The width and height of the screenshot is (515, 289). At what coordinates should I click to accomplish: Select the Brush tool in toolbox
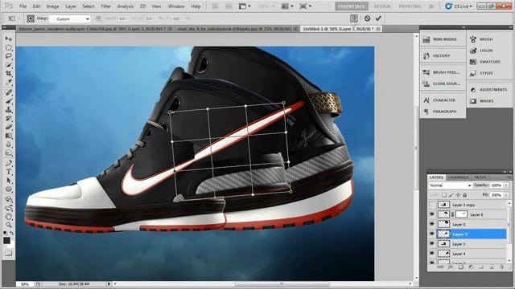(x=9, y=101)
